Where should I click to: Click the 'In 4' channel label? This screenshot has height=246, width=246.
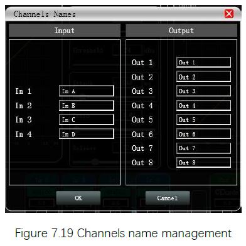click(23, 134)
